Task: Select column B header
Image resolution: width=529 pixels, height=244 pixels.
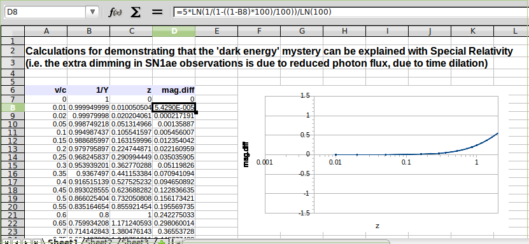Action: coord(88,31)
